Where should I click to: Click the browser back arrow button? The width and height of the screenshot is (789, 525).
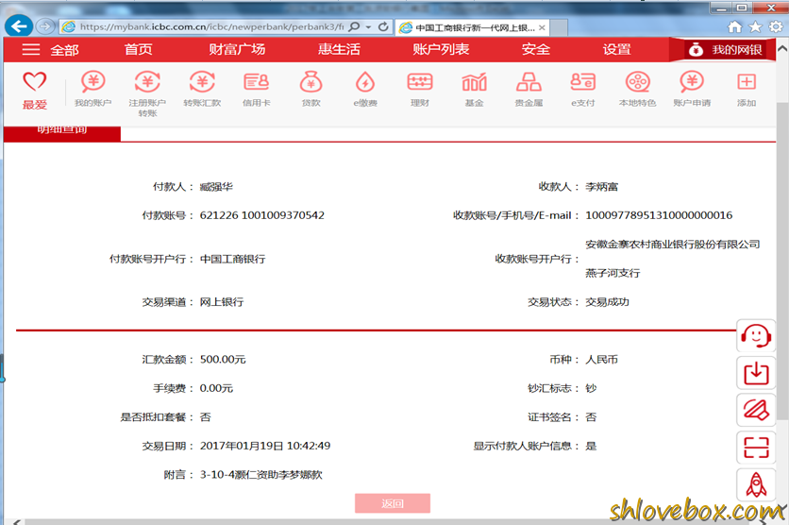coord(19,26)
